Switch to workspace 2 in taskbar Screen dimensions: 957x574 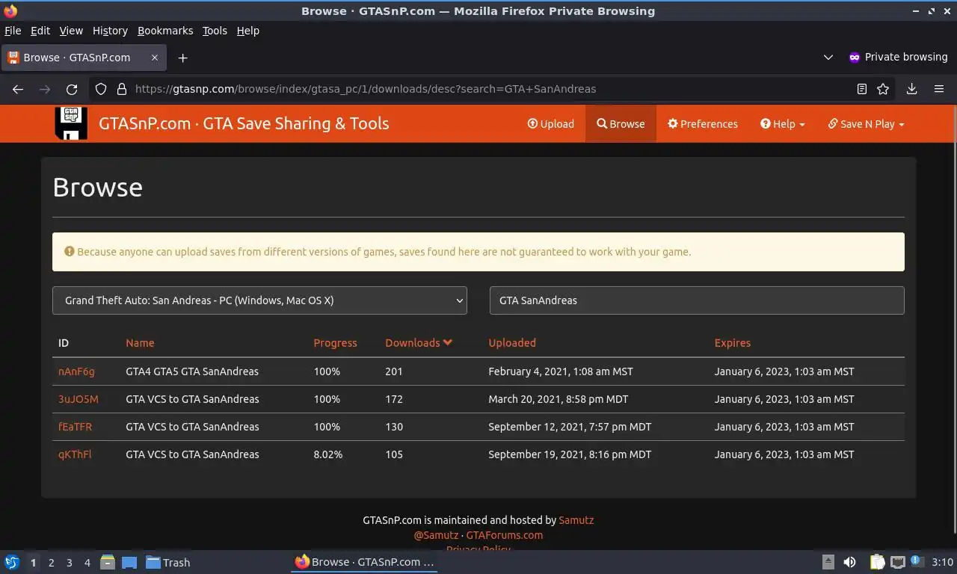point(51,563)
